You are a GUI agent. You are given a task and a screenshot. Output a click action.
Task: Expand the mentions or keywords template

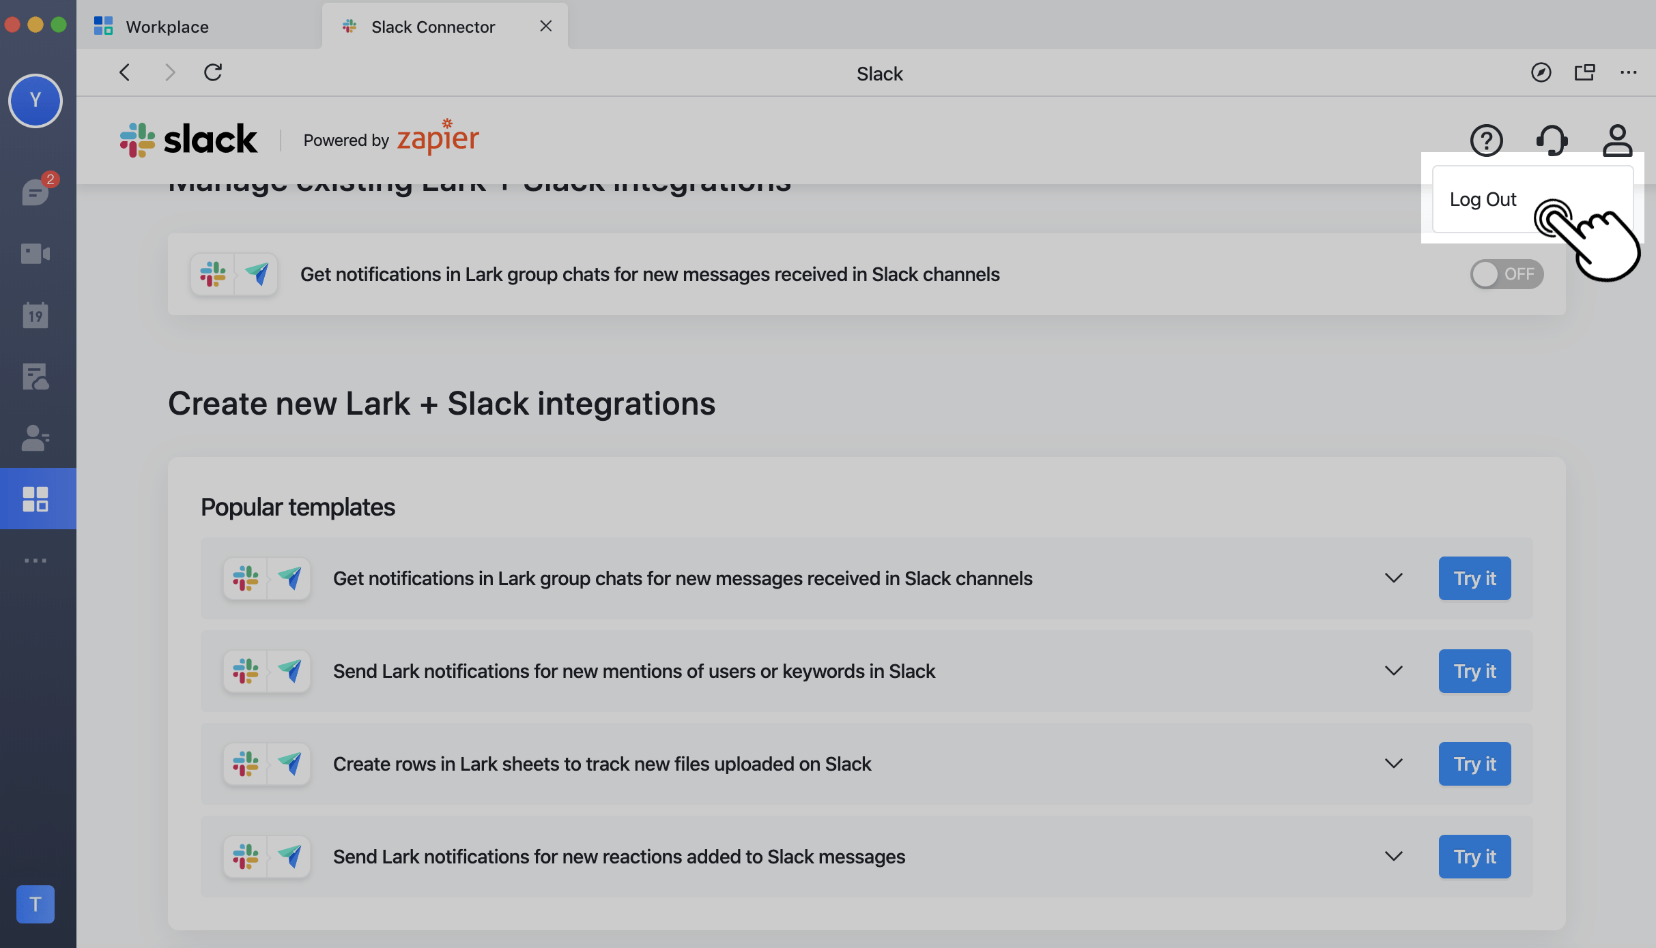coord(1393,671)
